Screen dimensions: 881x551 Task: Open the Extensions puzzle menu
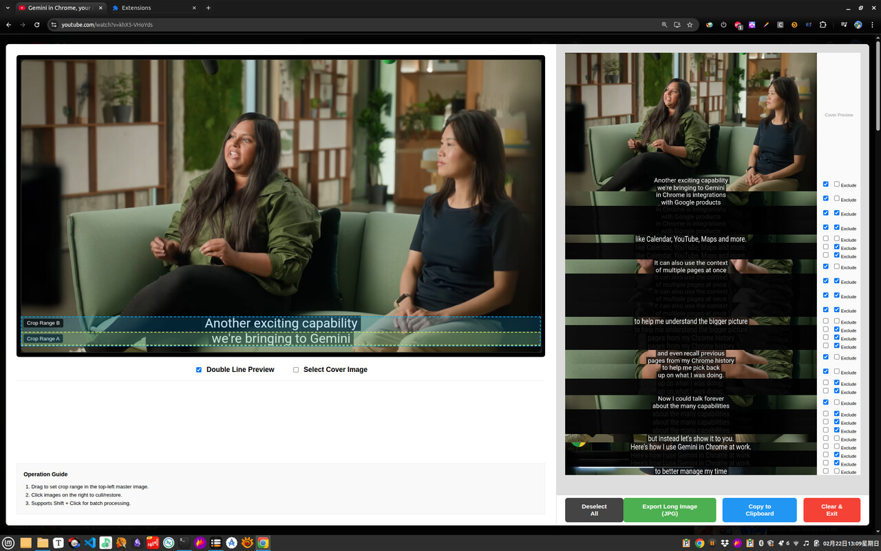[x=823, y=25]
